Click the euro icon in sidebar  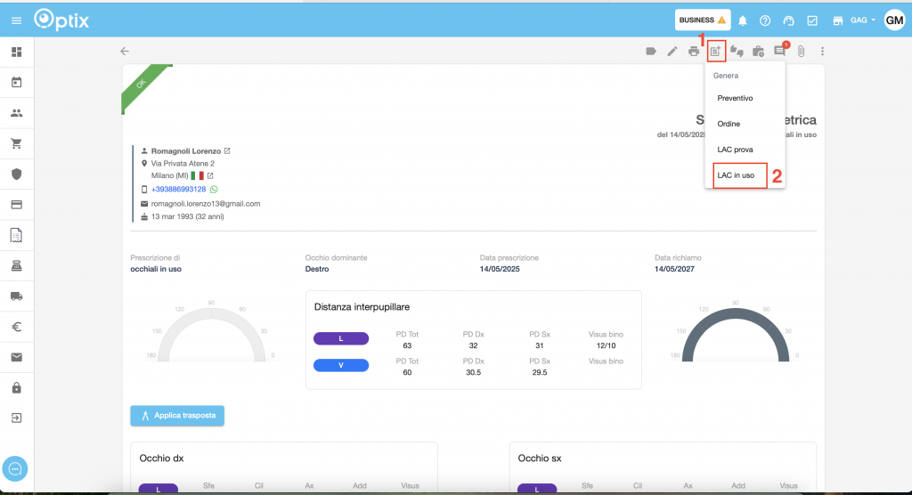[16, 327]
